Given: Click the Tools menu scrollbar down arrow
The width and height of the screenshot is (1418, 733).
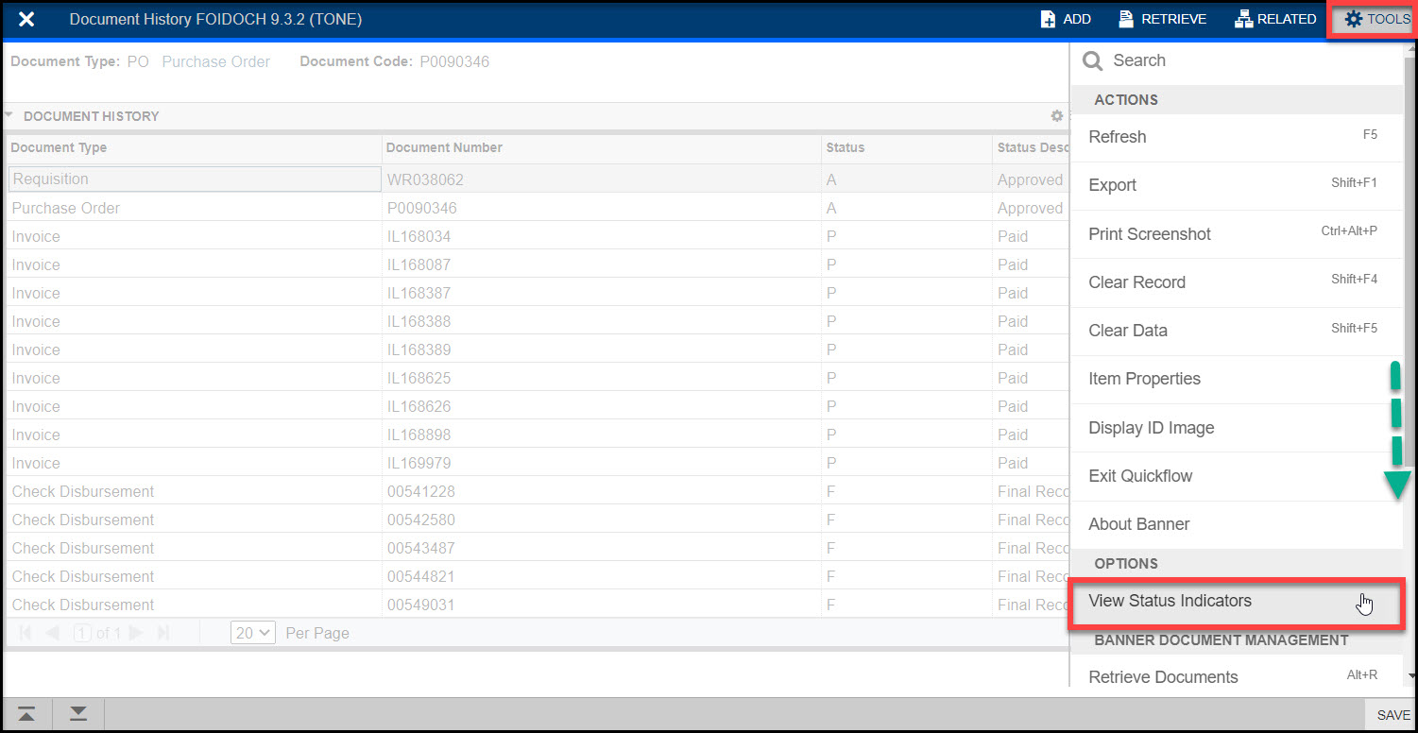Looking at the screenshot, I should (1410, 676).
